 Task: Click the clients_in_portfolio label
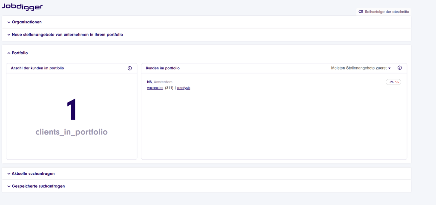pyautogui.click(x=72, y=132)
